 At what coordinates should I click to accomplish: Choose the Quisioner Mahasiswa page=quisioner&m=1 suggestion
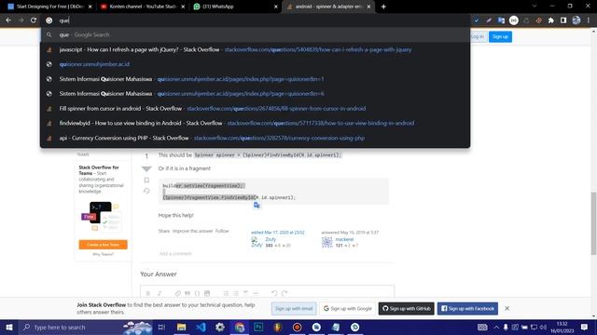coord(255,79)
